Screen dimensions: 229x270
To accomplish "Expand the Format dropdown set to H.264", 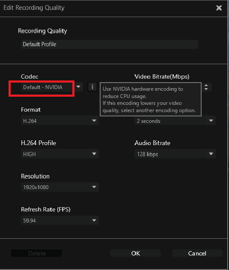I will 60,121.
